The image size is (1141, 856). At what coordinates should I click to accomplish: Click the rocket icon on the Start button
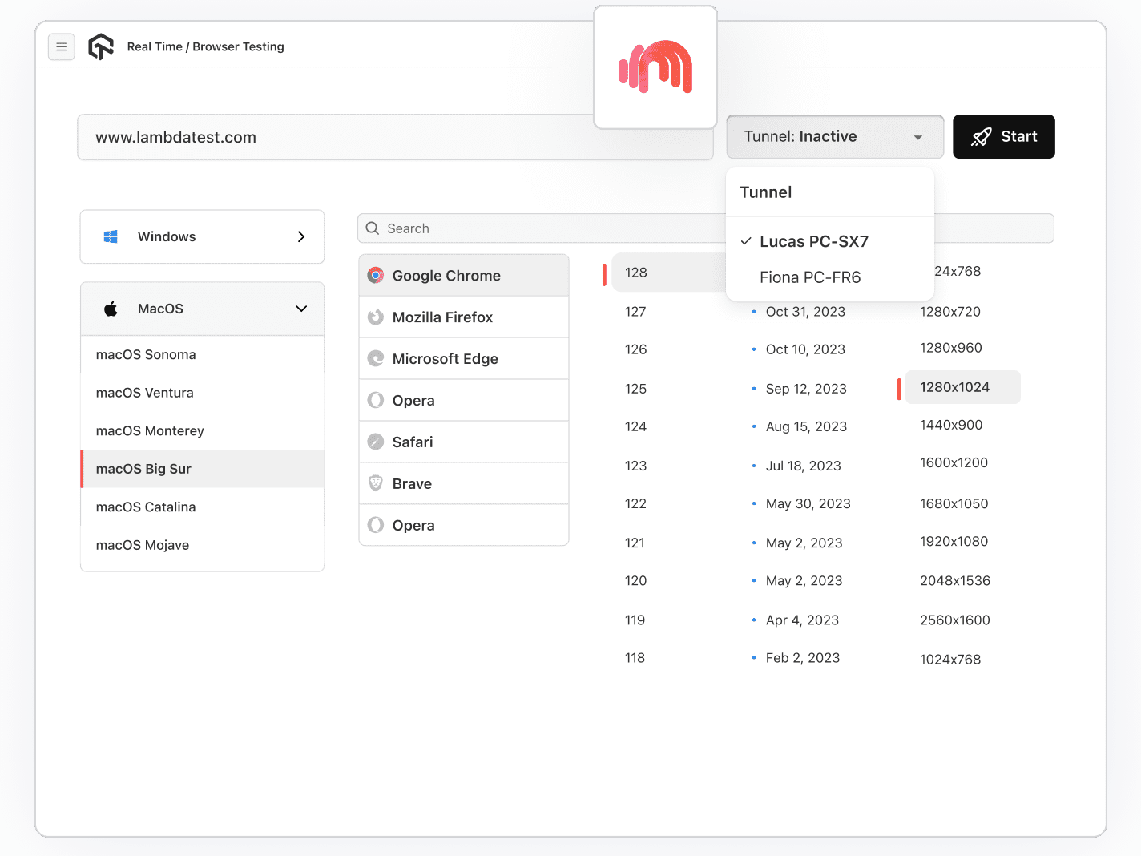pyautogui.click(x=980, y=136)
